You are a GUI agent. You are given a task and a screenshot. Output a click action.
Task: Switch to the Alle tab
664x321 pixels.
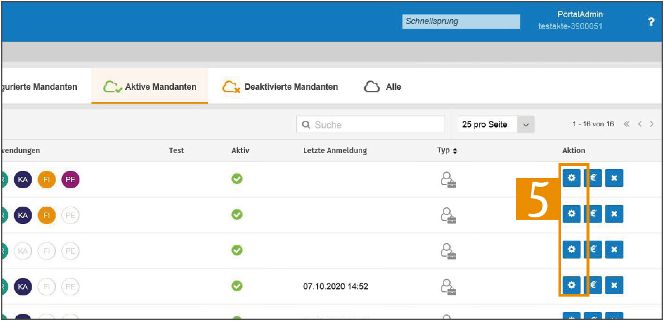click(x=383, y=87)
